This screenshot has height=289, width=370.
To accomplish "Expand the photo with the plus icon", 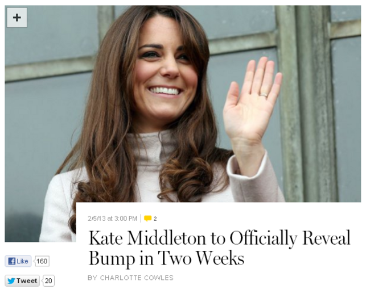I will [x=17, y=18].
